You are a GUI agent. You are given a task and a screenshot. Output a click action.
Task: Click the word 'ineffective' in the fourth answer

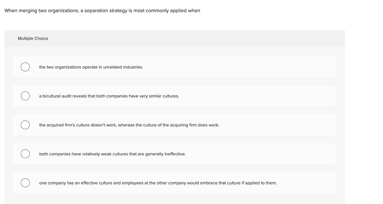[x=175, y=154]
